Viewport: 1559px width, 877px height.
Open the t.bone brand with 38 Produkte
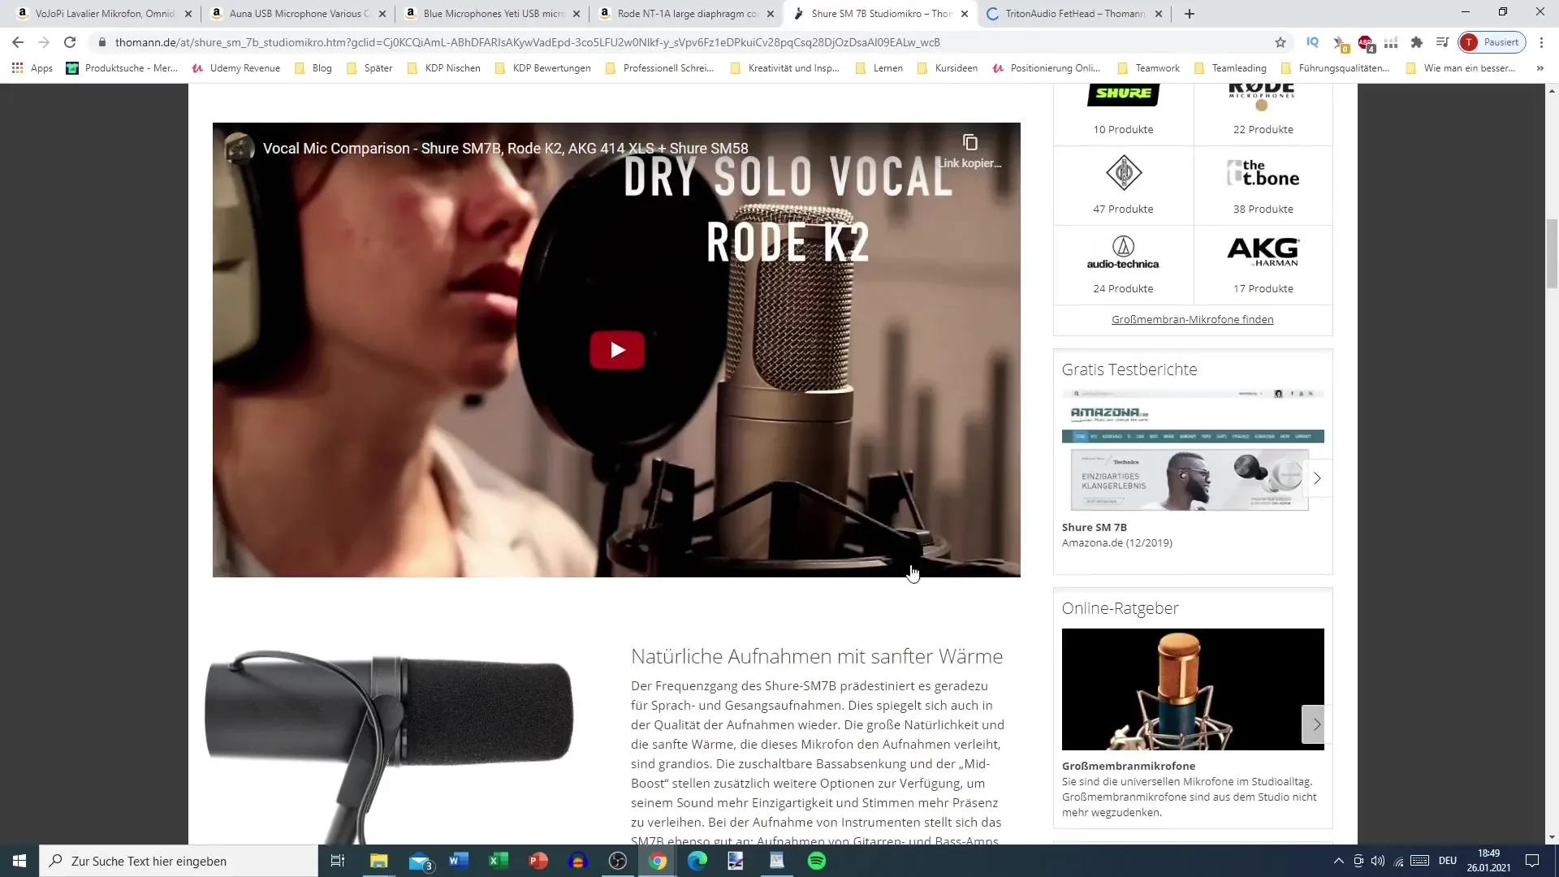(1263, 186)
